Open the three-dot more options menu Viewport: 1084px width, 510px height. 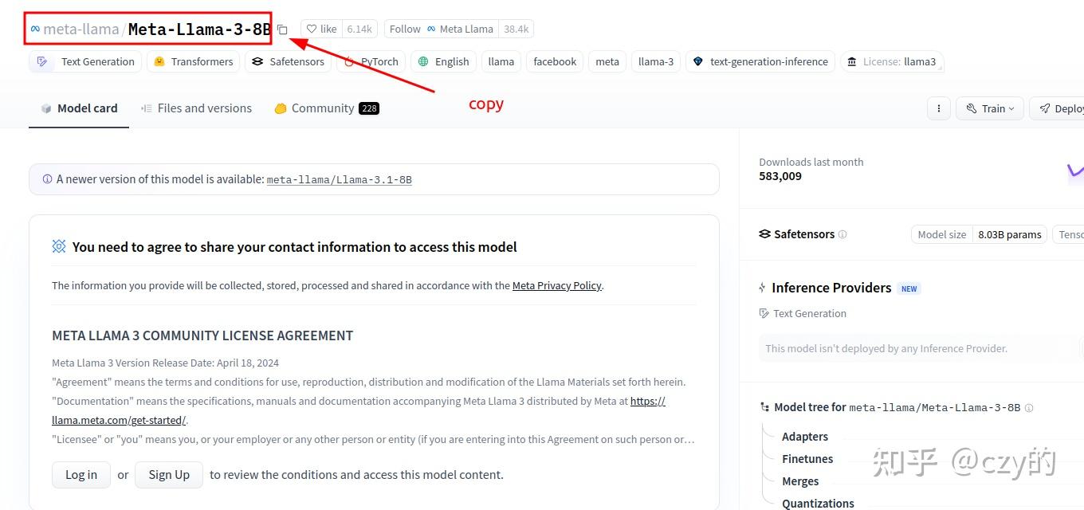pos(939,108)
